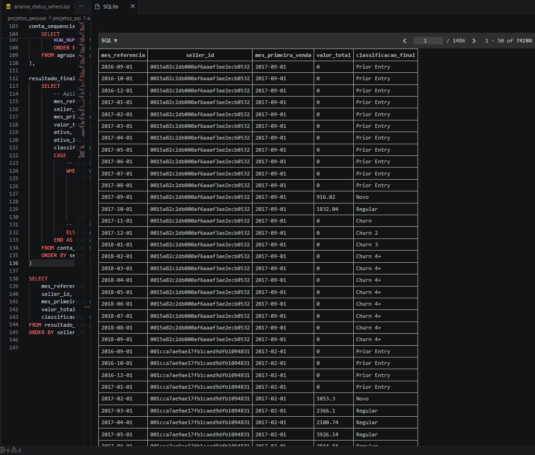The height and width of the screenshot is (455, 535).
Task: Click "ORDER BY seller" on editor line 145
Action: pyautogui.click(x=52, y=332)
